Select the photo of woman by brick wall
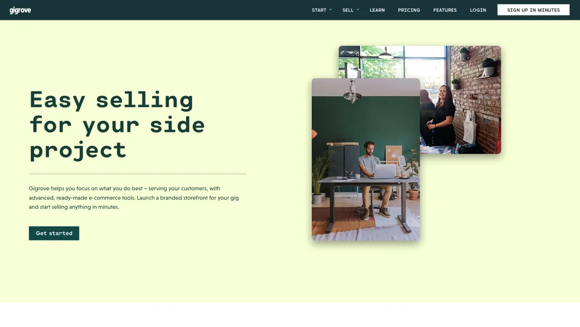 460,100
